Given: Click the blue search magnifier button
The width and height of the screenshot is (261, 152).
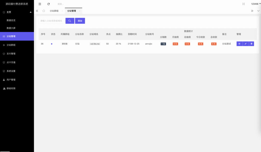Looking at the screenshot, I should pyautogui.click(x=70, y=21).
